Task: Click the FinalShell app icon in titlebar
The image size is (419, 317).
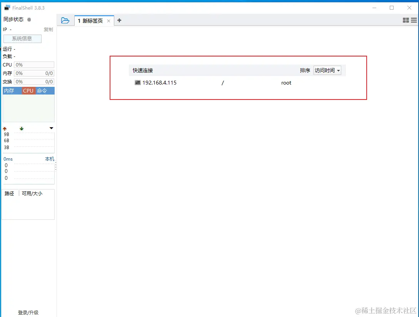Action: pyautogui.click(x=7, y=8)
